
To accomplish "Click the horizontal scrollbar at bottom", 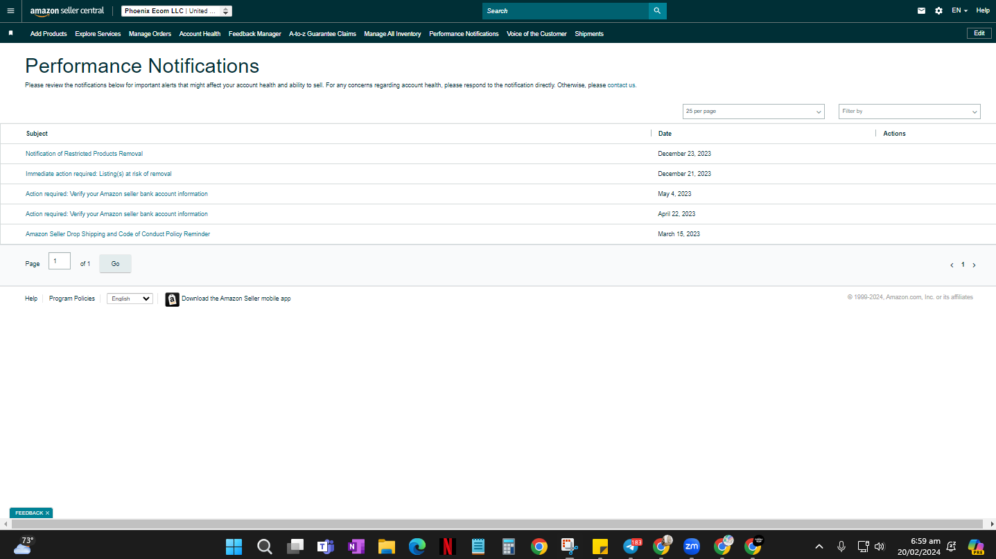I will click(x=498, y=524).
